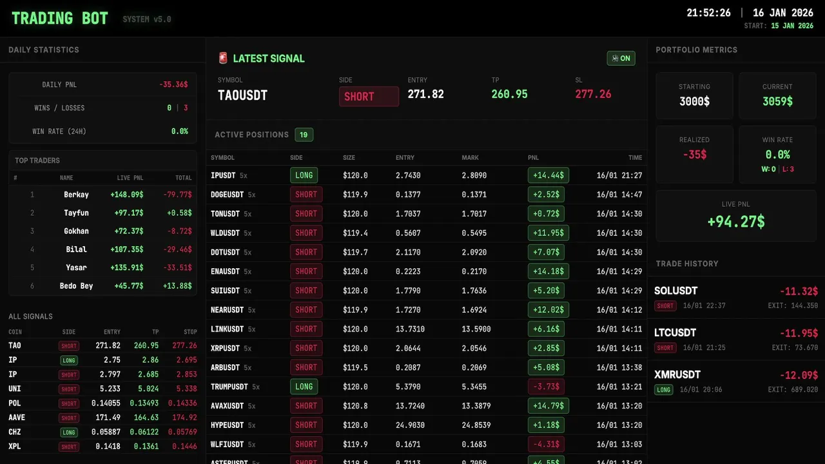Sort positions by TIME column header

636,158
